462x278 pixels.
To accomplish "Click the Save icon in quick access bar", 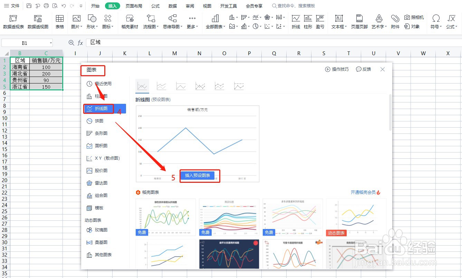I will click(29, 6).
